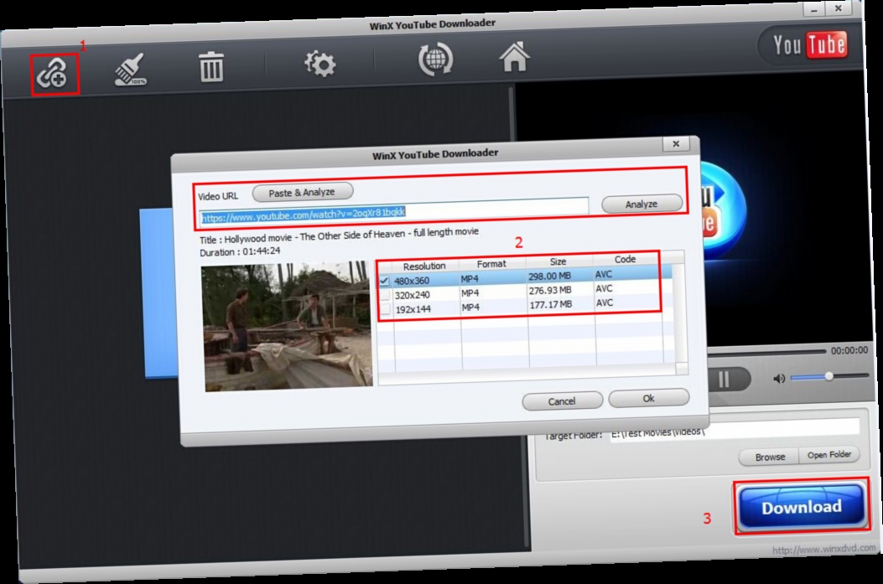Enable the 192x144 MP4 checkbox
The height and width of the screenshot is (584, 883).
click(385, 307)
